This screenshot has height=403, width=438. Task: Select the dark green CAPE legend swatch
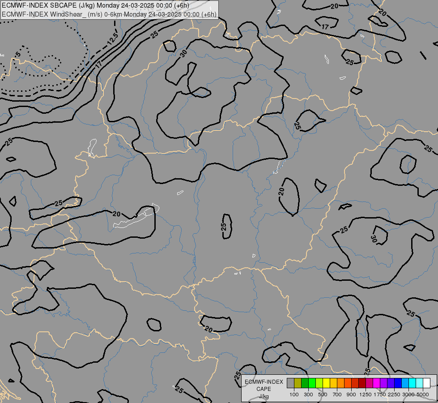coord(305,383)
